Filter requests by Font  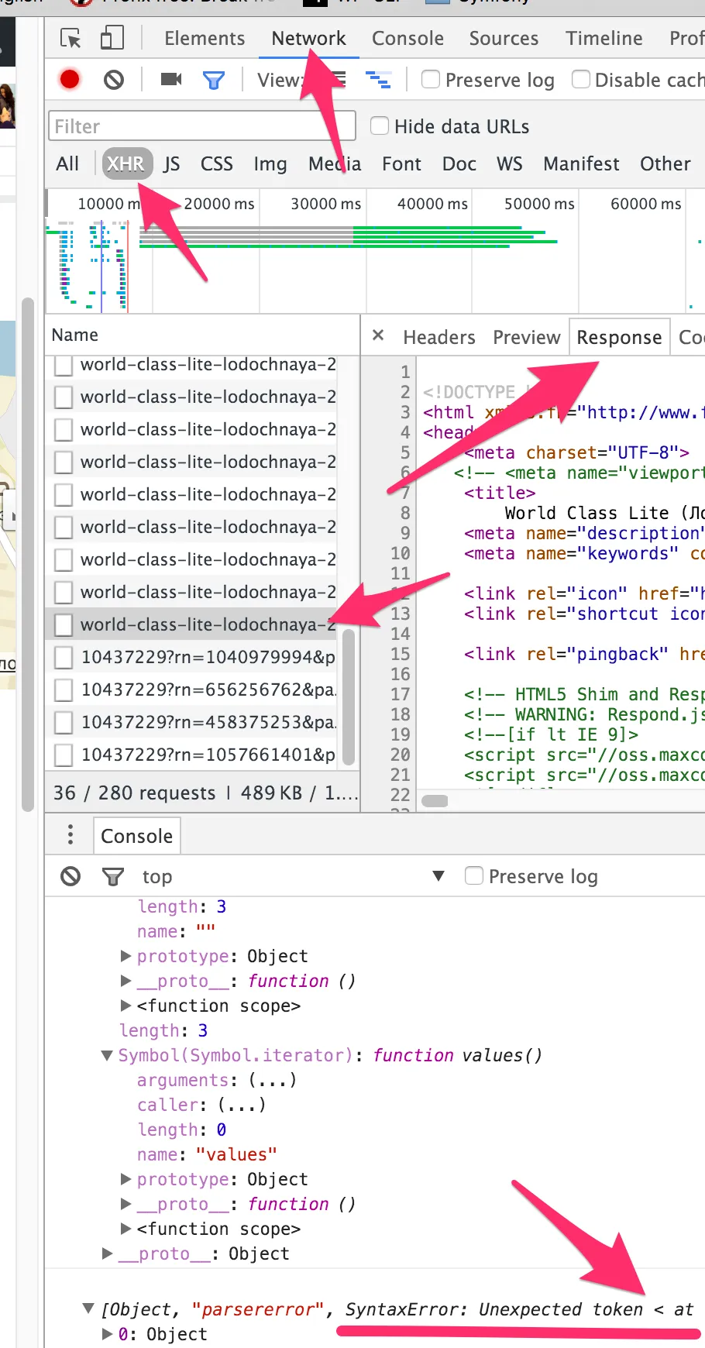pos(401,163)
